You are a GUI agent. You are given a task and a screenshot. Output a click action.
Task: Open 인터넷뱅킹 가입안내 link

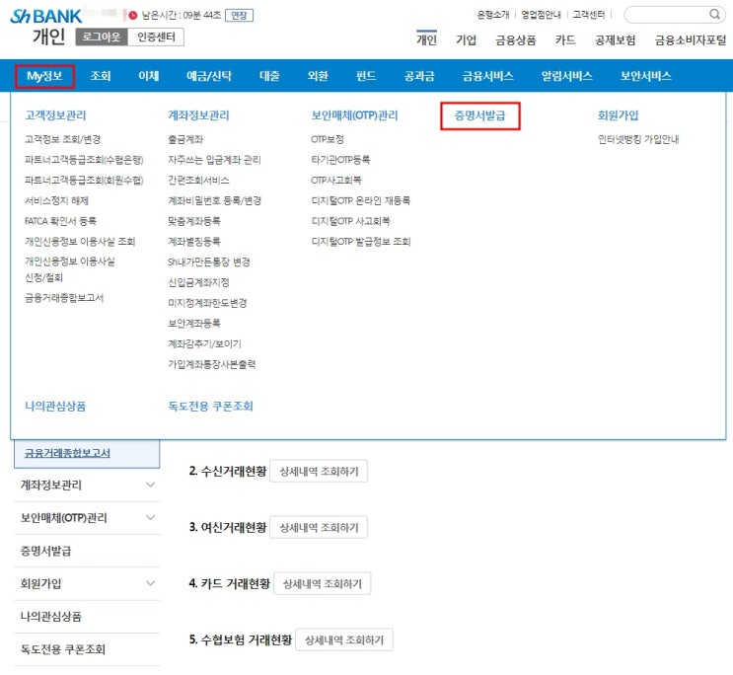point(638,139)
